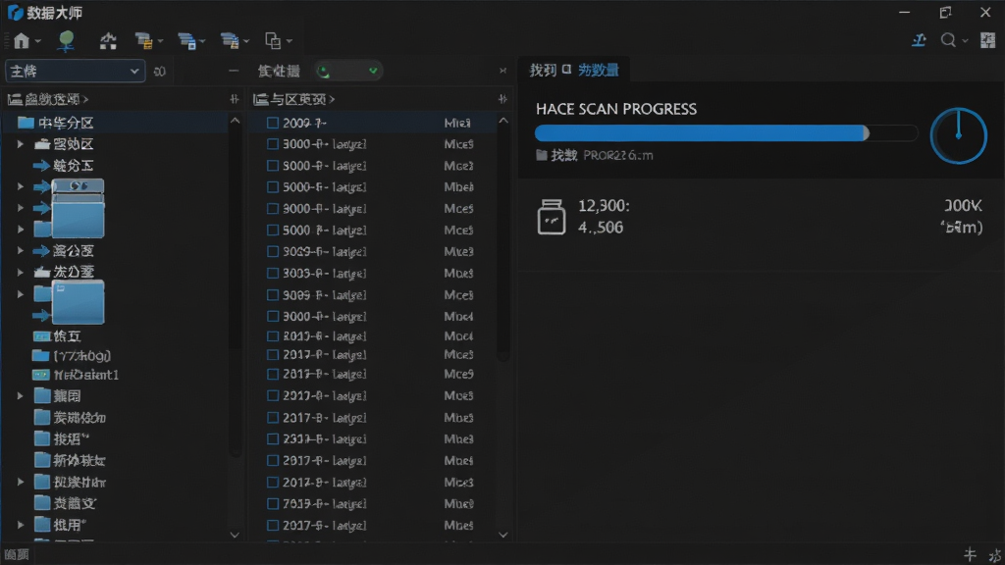Close the middle panel with the small X
This screenshot has height=565, width=1005.
click(x=502, y=71)
